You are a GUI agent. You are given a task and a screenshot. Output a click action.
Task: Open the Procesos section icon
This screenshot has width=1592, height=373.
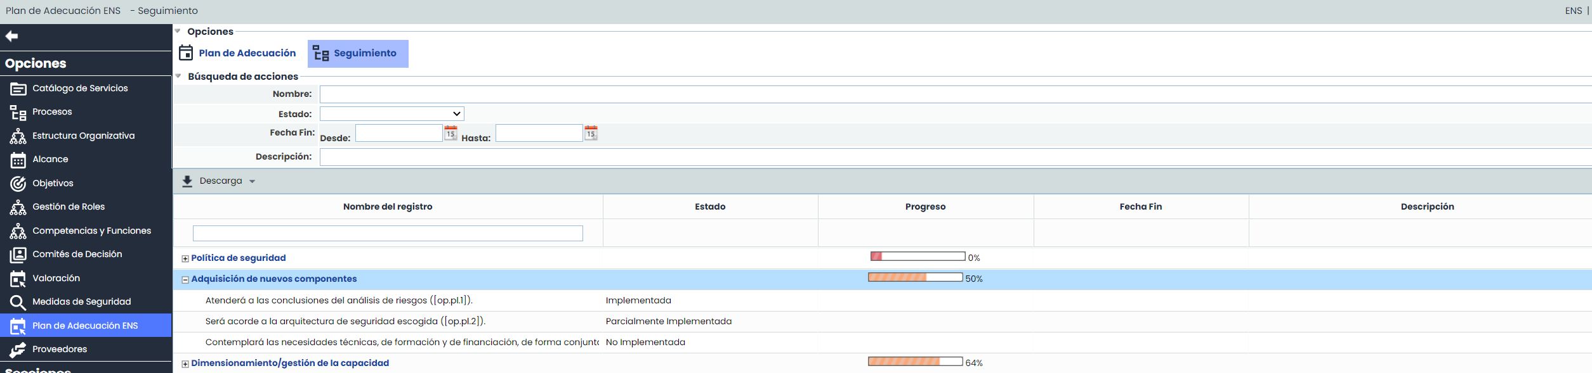pos(18,113)
